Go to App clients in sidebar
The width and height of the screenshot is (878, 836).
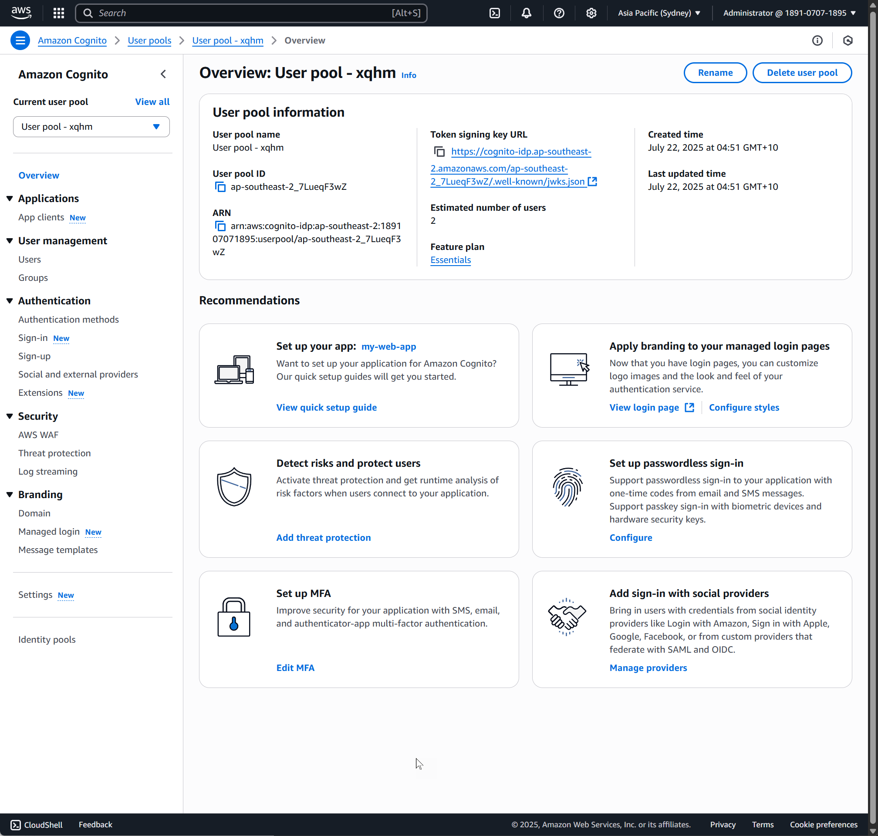click(x=41, y=217)
